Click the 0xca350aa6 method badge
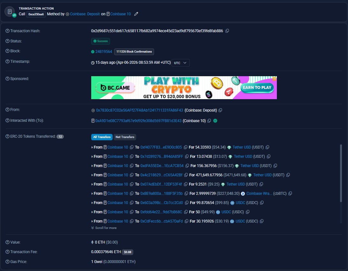Image resolution: width=348 pixels, height=271 pixels. 36,14
